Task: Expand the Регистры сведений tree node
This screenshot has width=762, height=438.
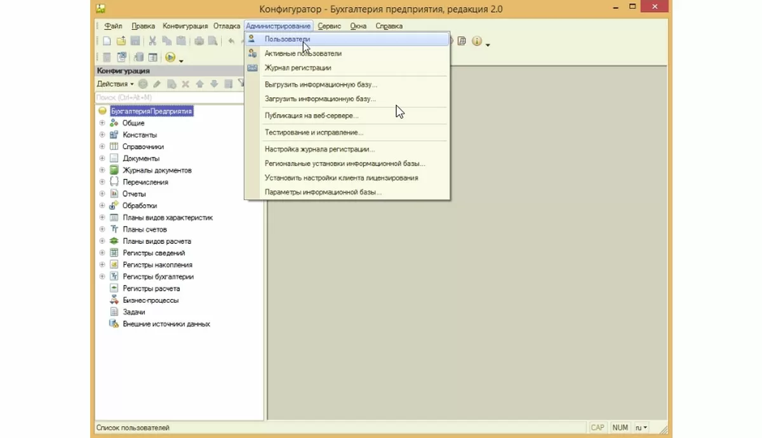Action: tap(102, 253)
